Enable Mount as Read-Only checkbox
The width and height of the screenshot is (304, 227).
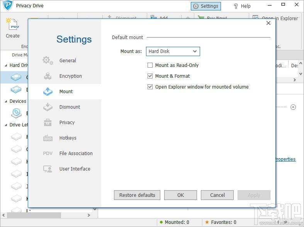(150, 65)
